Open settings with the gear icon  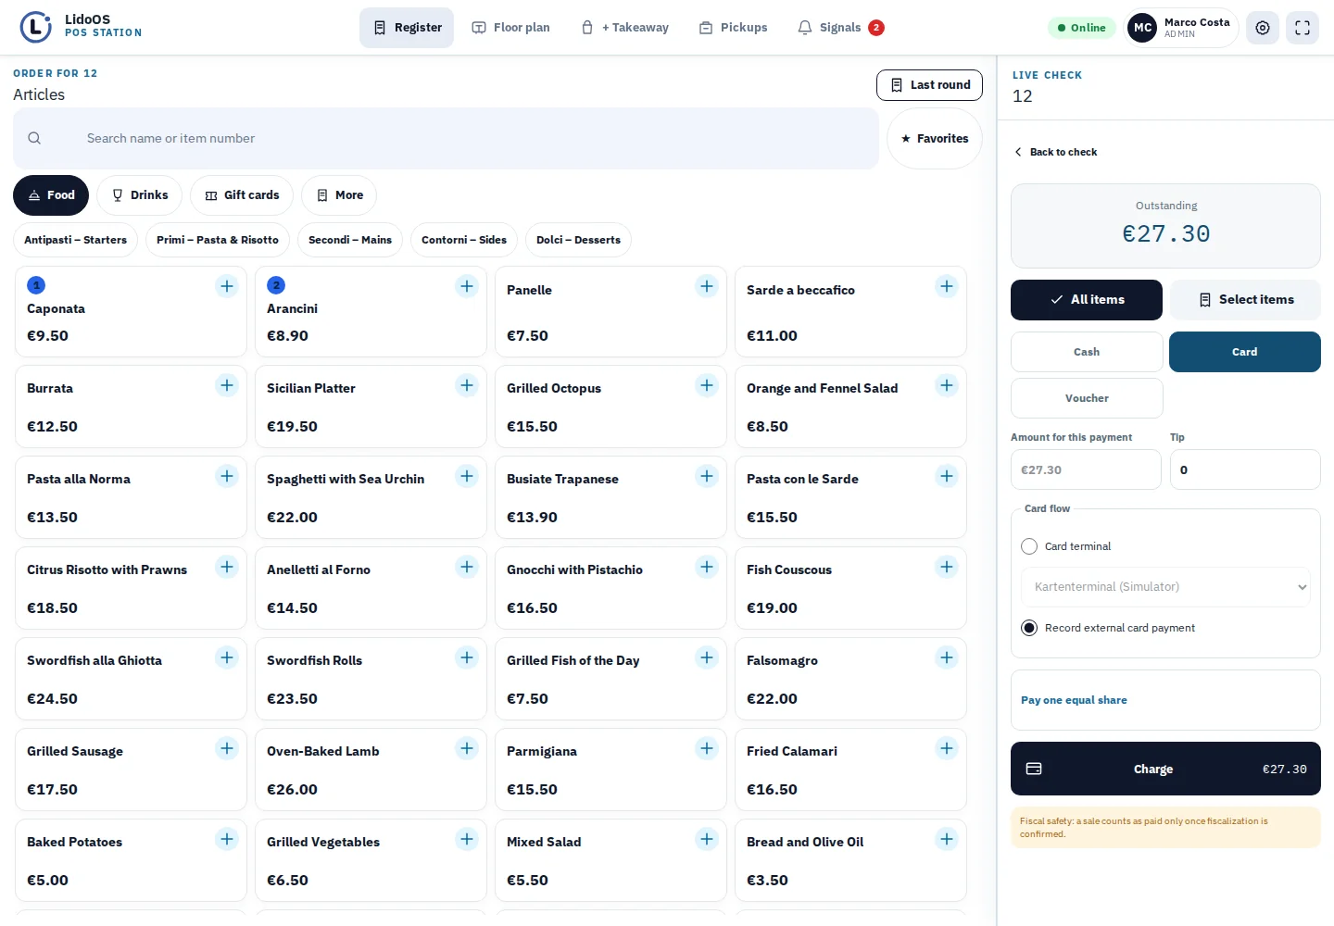[1263, 28]
